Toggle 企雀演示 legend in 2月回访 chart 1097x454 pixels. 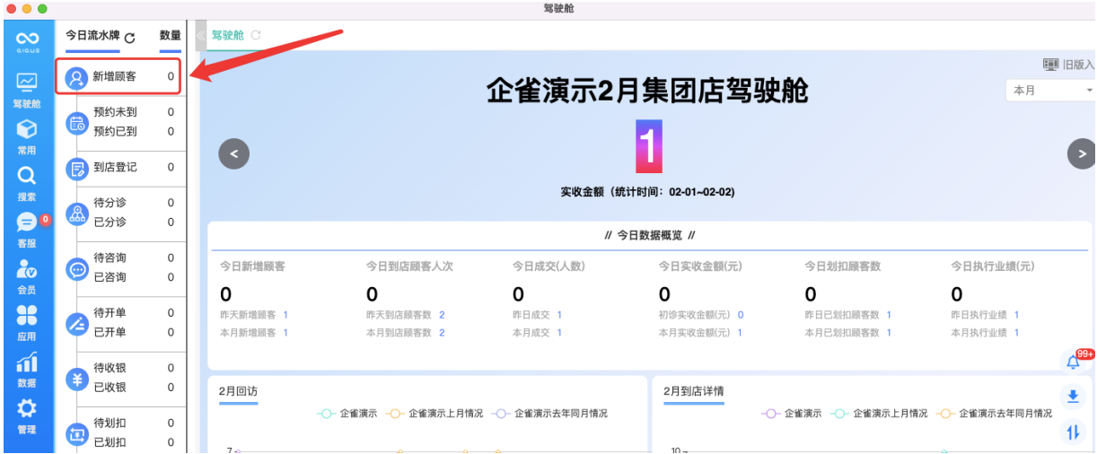point(347,414)
